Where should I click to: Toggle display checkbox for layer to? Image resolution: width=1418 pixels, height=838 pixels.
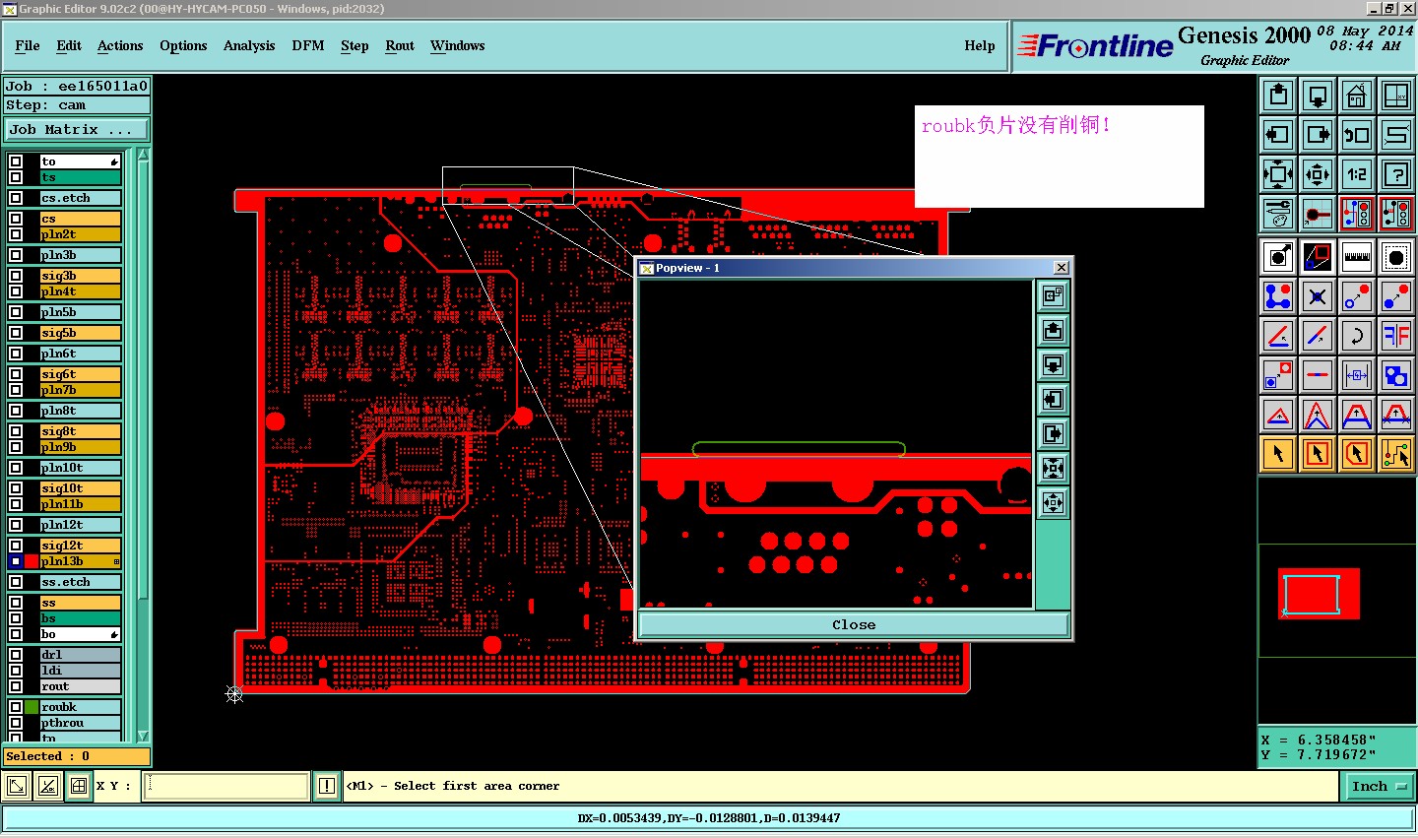(x=16, y=161)
